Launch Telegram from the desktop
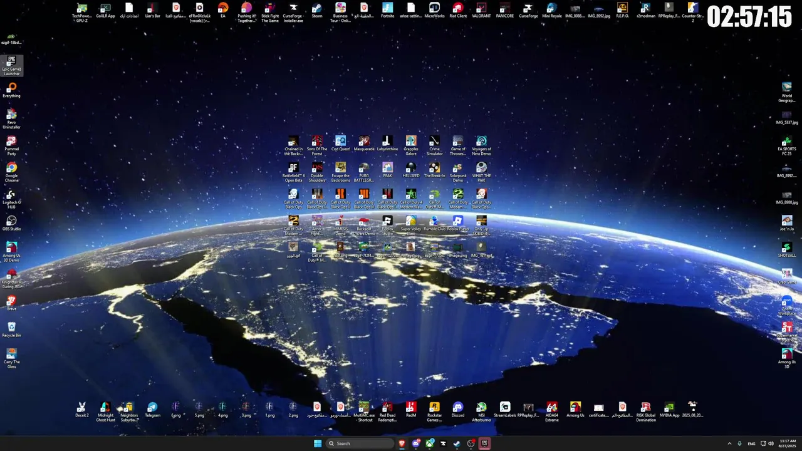Image resolution: width=802 pixels, height=451 pixels. click(152, 410)
